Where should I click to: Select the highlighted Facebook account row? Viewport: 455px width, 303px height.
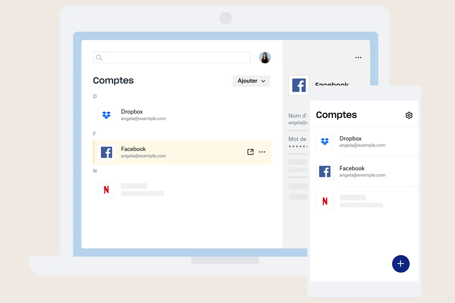pyautogui.click(x=182, y=152)
